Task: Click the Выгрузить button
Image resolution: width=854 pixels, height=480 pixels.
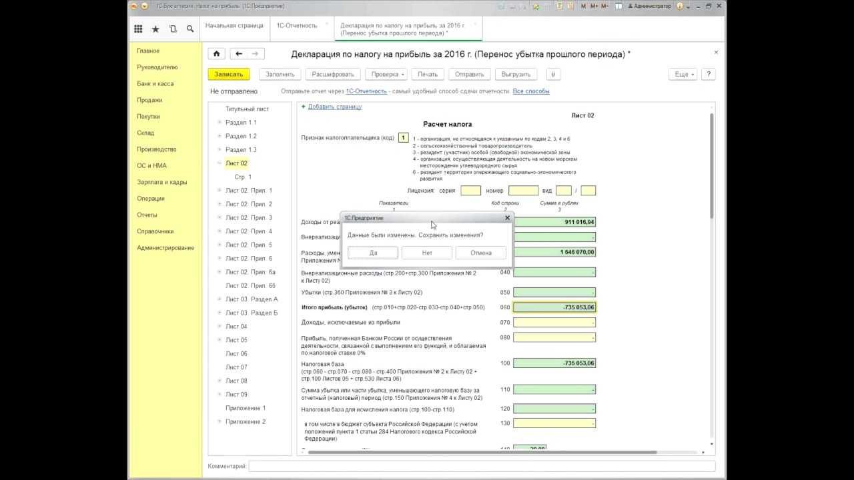Action: tap(516, 74)
